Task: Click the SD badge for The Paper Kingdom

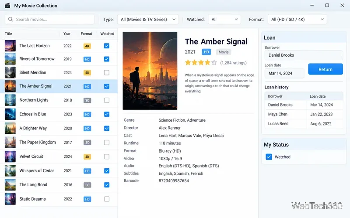Action: [x=87, y=143]
